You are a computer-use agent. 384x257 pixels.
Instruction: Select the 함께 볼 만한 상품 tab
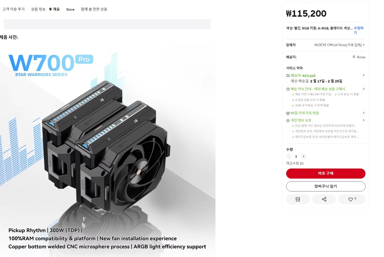[94, 9]
